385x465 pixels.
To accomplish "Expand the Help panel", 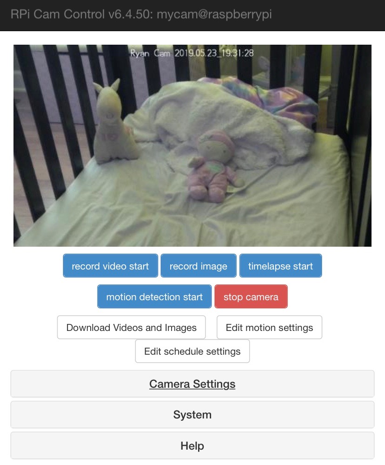I will pos(192,445).
